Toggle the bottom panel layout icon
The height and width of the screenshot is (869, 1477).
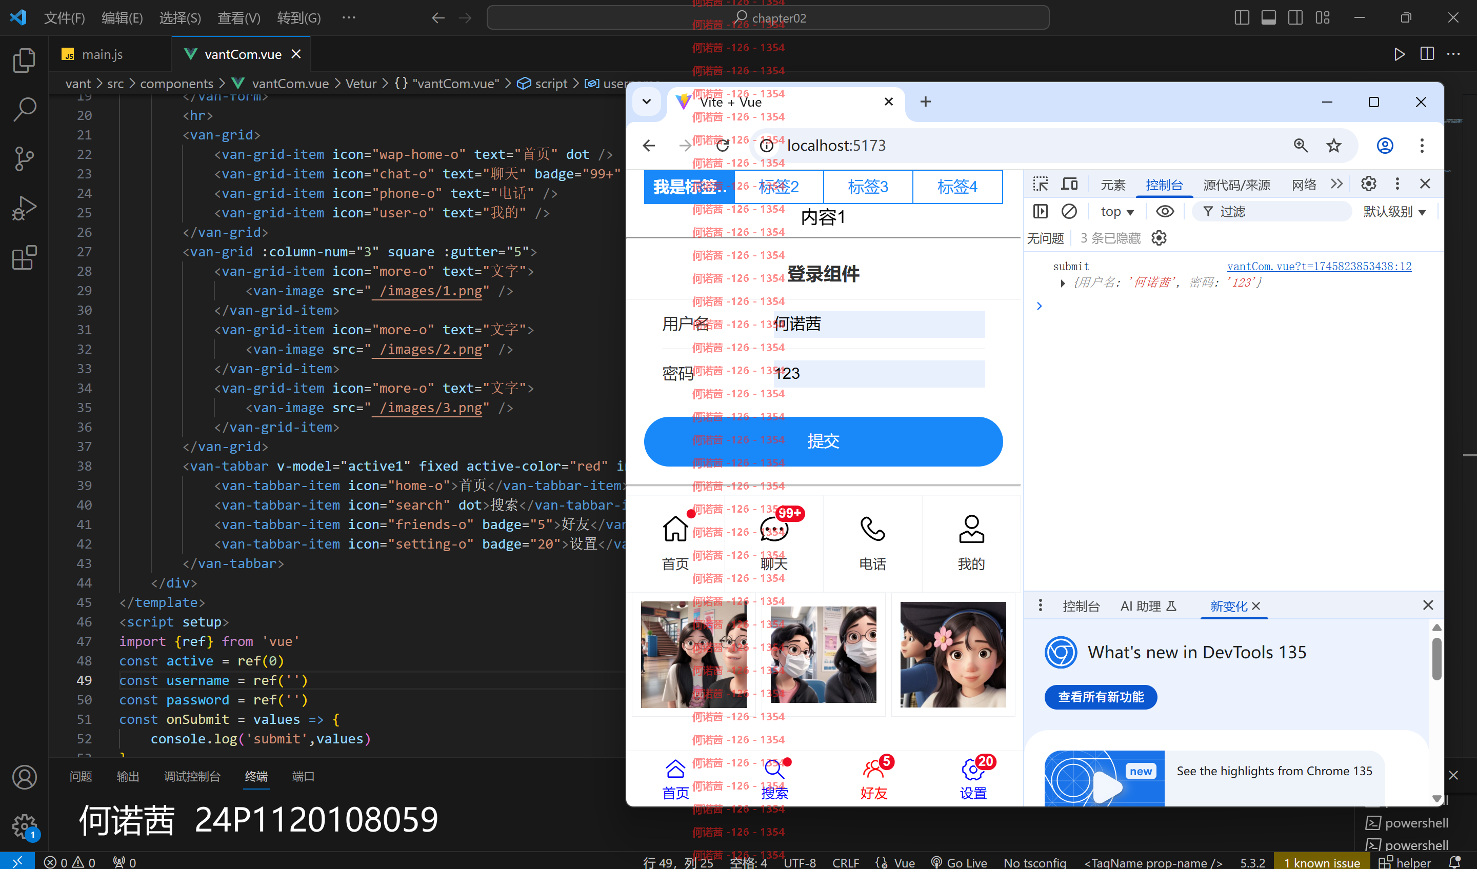tap(1269, 17)
